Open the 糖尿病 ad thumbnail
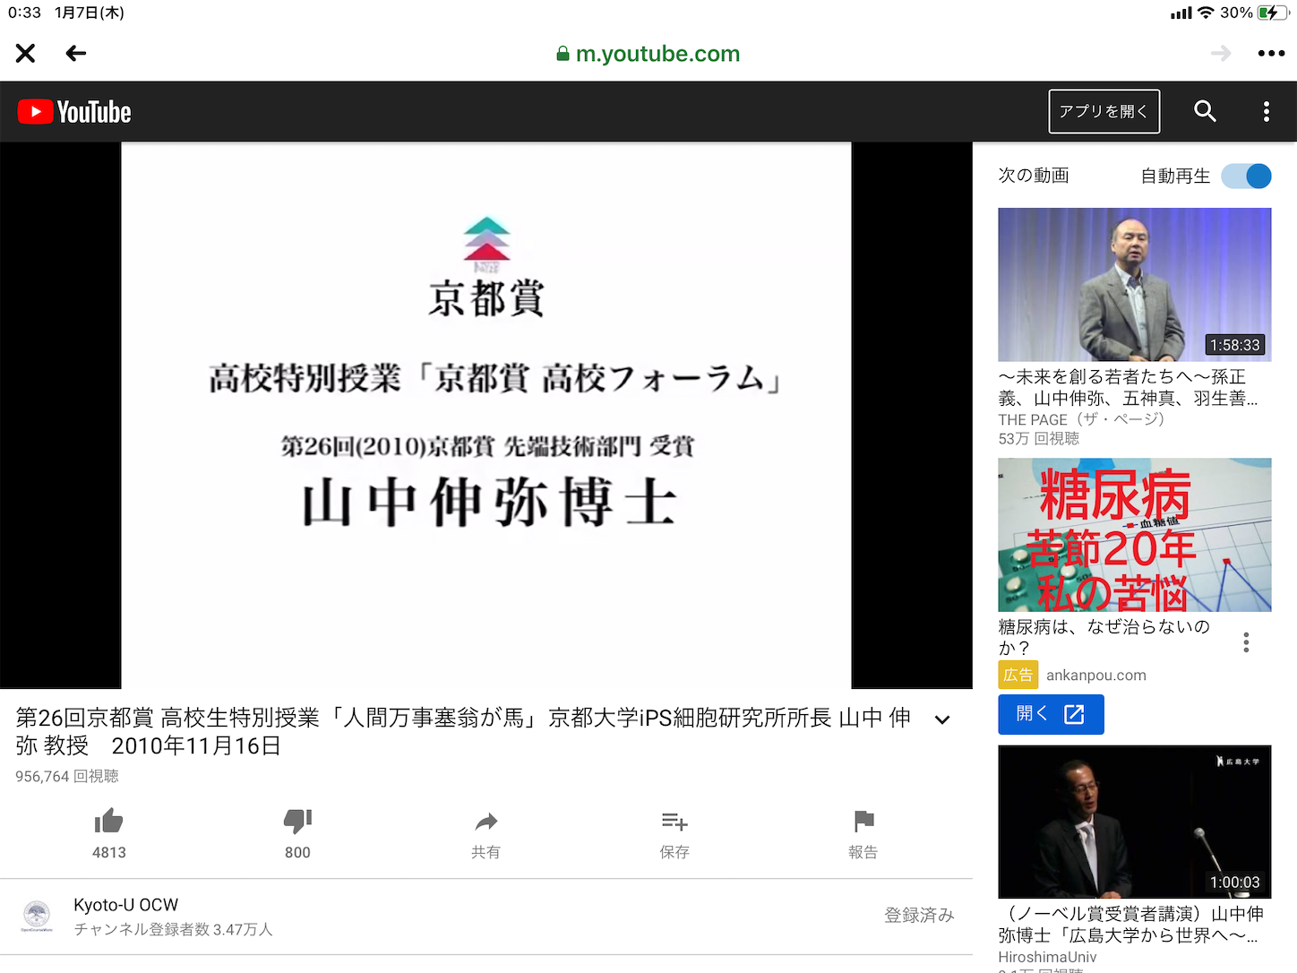The image size is (1297, 973). [x=1135, y=535]
